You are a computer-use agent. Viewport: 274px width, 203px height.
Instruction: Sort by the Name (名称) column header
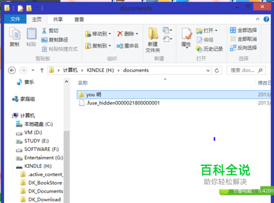pos(83,83)
